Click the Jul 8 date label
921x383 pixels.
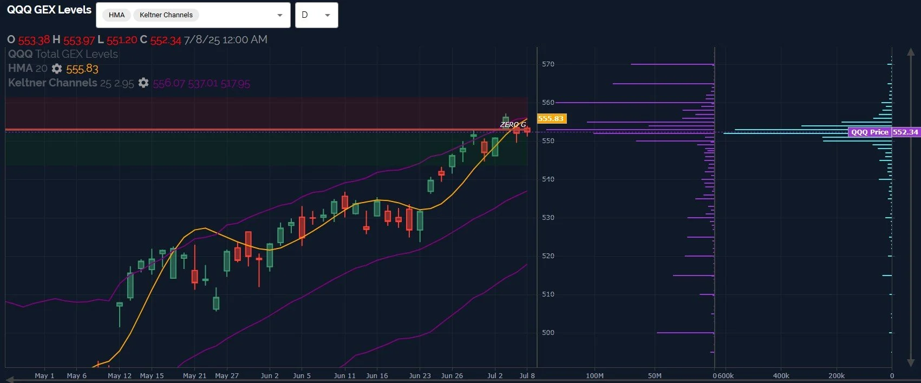[x=527, y=375]
